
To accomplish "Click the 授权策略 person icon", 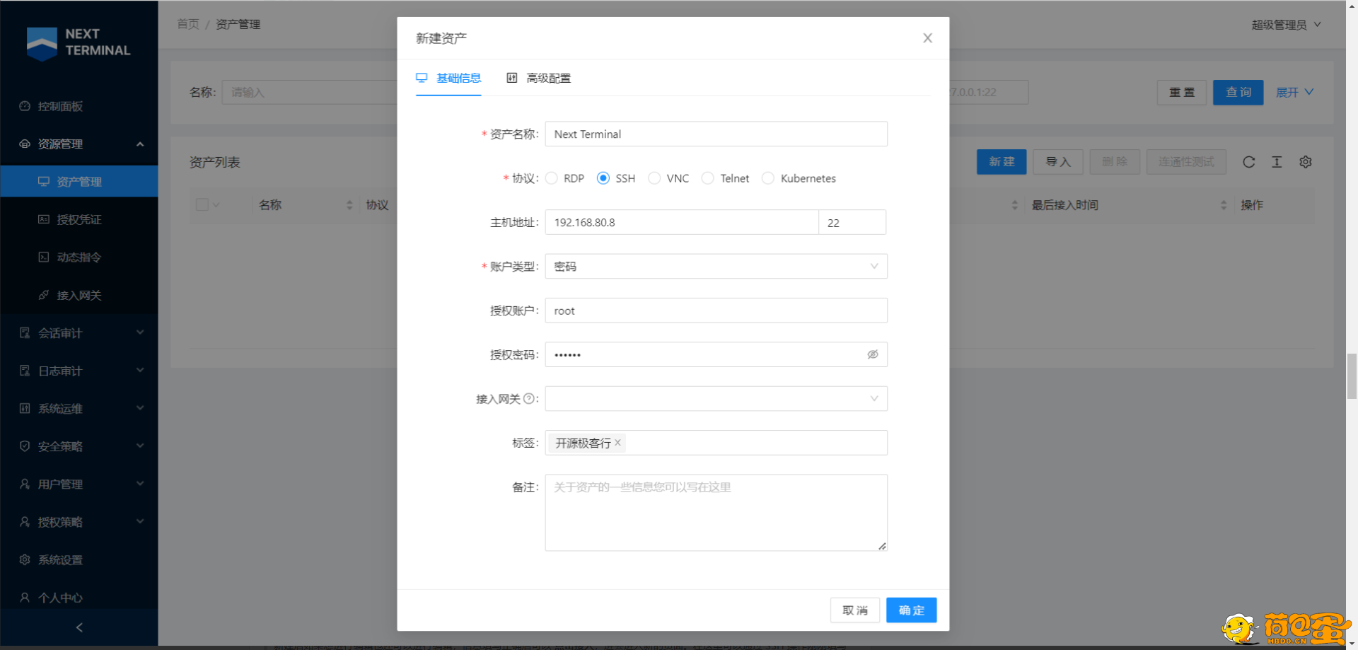I will (x=25, y=522).
